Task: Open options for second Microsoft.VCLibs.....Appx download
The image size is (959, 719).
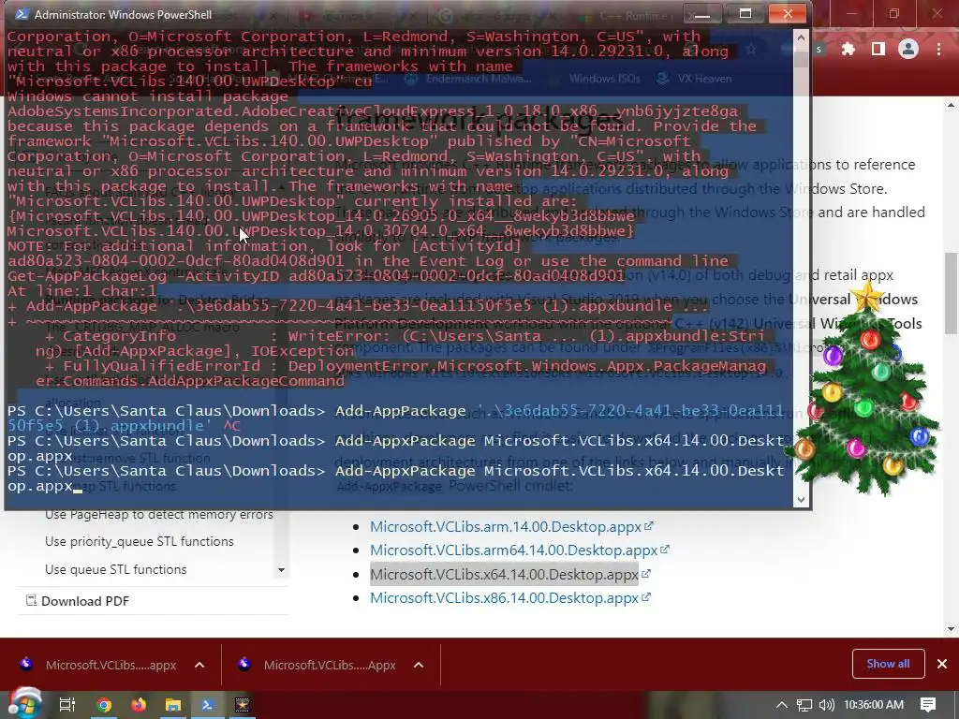Action: pos(419,665)
